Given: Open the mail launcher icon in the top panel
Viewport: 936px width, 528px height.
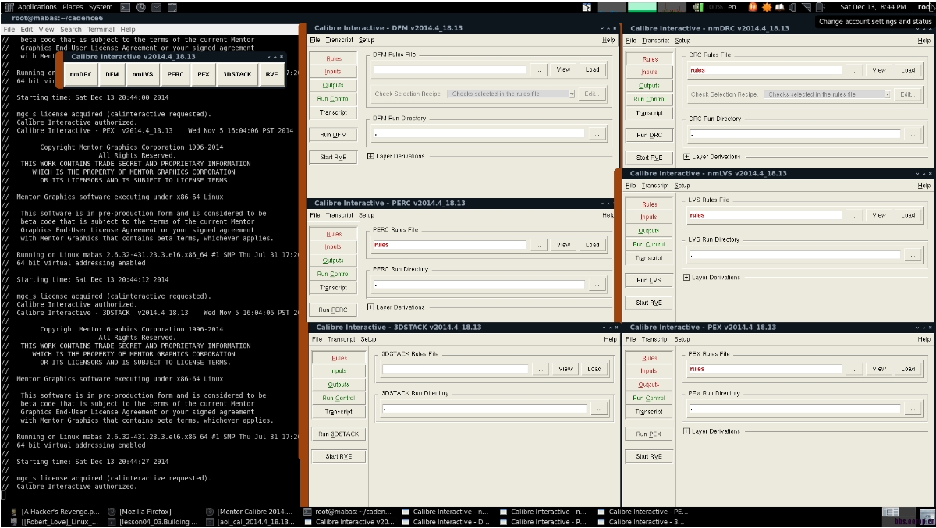Looking at the screenshot, I should (x=156, y=7).
